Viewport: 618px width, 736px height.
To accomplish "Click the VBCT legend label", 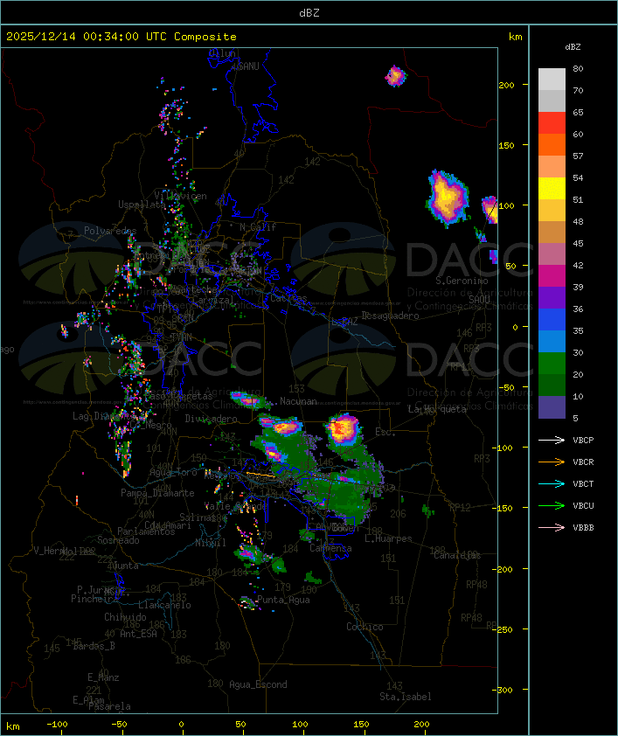I will point(583,483).
